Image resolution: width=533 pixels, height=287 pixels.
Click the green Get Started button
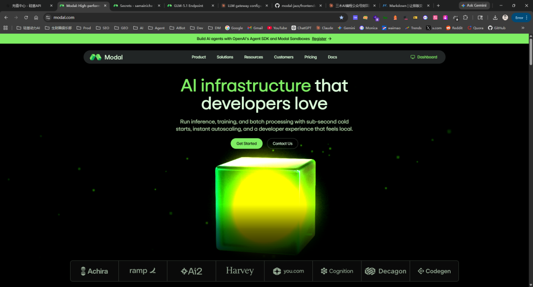pyautogui.click(x=246, y=144)
